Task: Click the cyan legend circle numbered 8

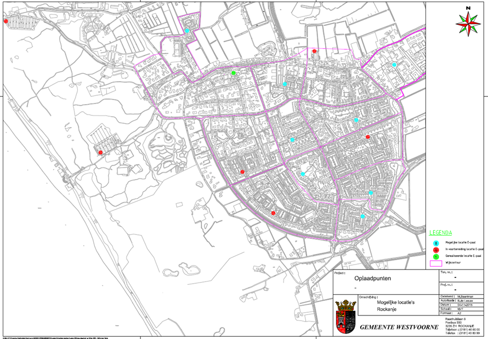Action: tap(436, 243)
